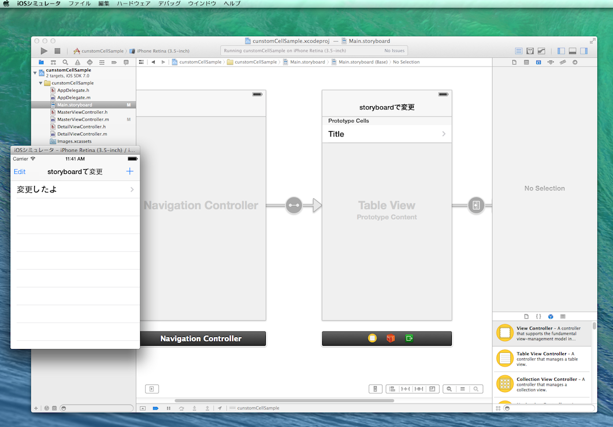This screenshot has width=613, height=427.
Task: Open DetailViewController.m file
Action: [82, 134]
